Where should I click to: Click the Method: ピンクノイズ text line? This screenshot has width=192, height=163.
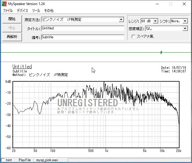click(x=40, y=75)
